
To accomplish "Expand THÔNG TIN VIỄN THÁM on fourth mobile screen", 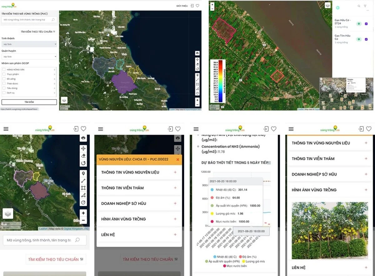I will 330,159.
